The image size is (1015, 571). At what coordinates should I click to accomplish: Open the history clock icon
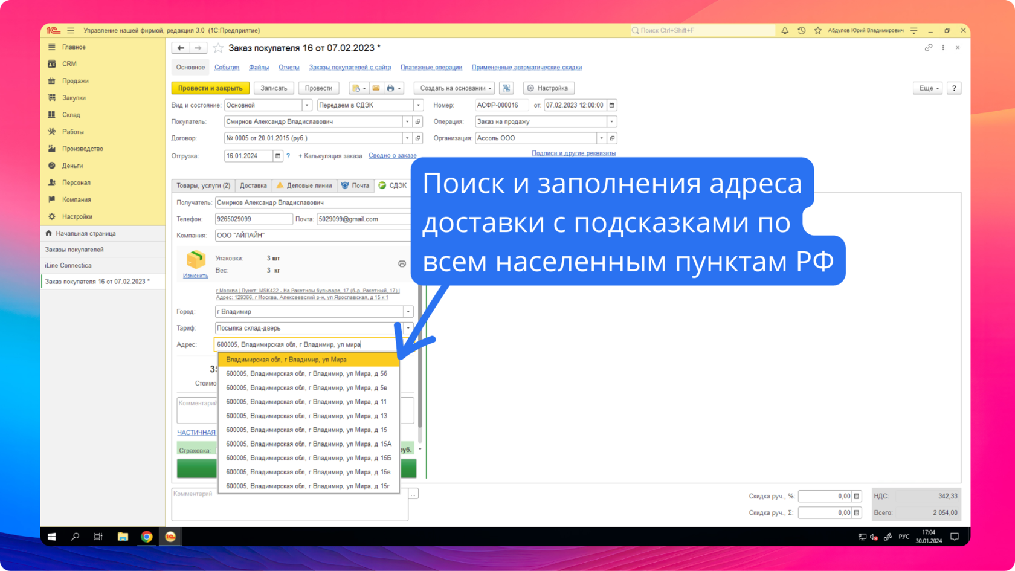(802, 30)
